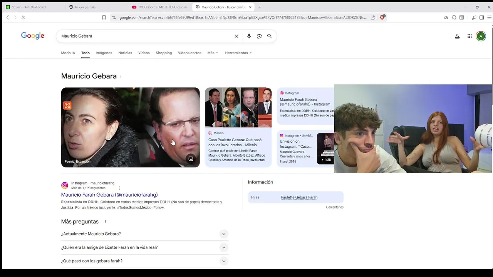Go back to the previous page
This screenshot has width=493, height=277.
pos(8,17)
